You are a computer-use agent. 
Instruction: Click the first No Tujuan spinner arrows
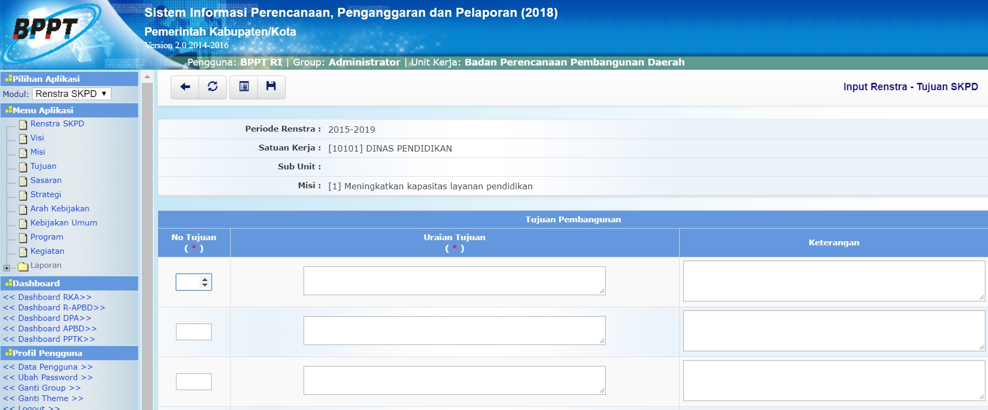pyautogui.click(x=205, y=282)
